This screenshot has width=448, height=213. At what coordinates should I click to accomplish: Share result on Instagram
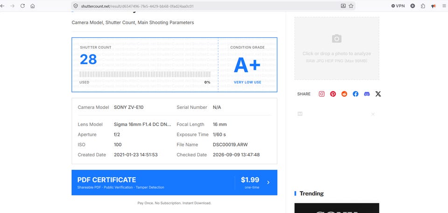pyautogui.click(x=322, y=94)
